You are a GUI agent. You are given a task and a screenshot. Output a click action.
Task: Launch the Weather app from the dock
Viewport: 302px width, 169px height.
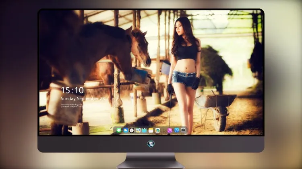[x=125, y=131]
